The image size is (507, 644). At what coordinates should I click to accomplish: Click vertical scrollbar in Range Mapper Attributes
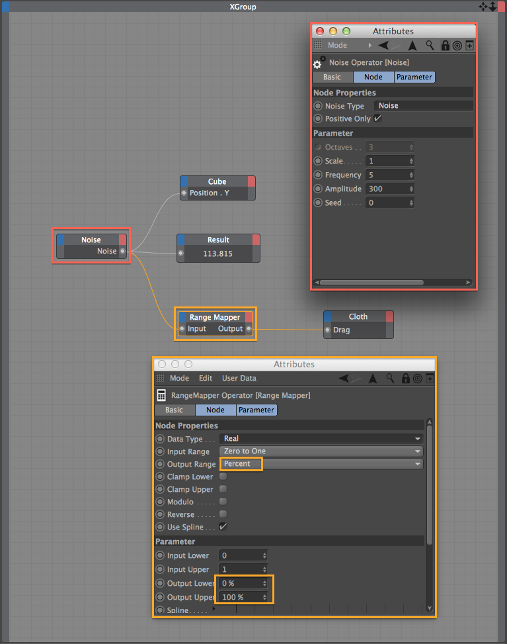(x=430, y=484)
